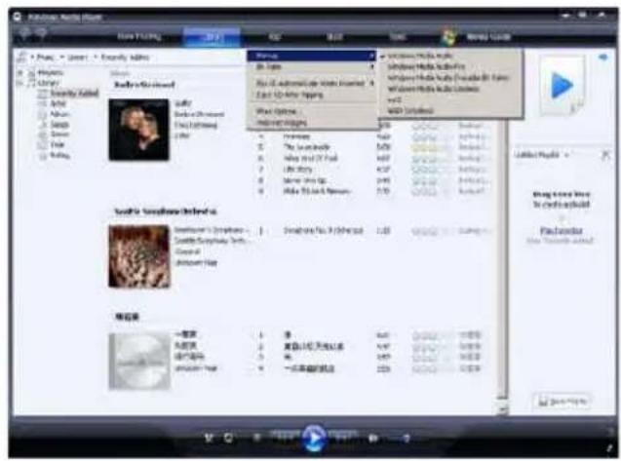This screenshot has height=461, width=621.
Task: Click the Playlists icon in tree
Action: (x=31, y=73)
